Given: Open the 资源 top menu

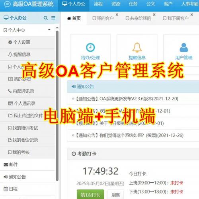Looking at the screenshot, I should pos(116,4).
